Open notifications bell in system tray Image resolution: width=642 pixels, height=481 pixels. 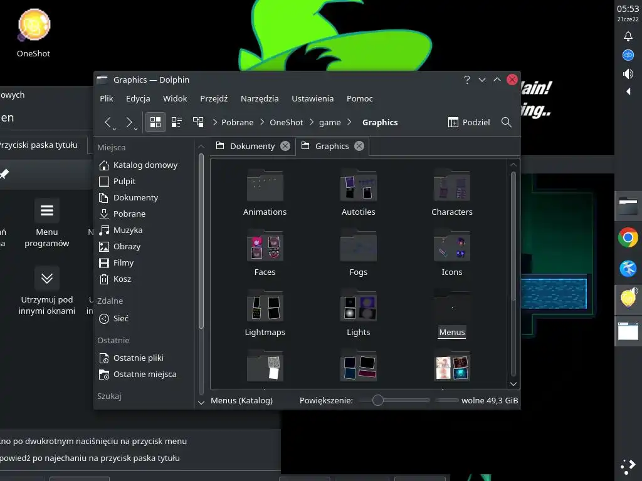click(628, 36)
